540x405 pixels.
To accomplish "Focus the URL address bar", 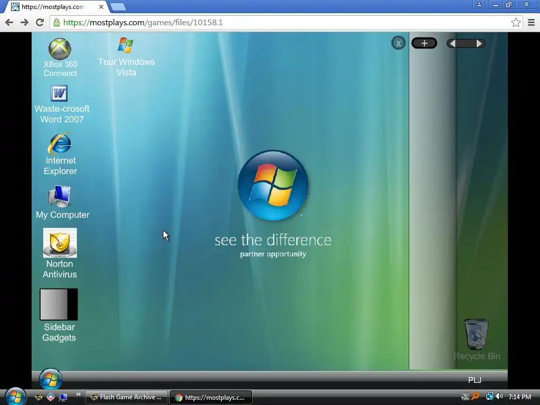I will (286, 22).
